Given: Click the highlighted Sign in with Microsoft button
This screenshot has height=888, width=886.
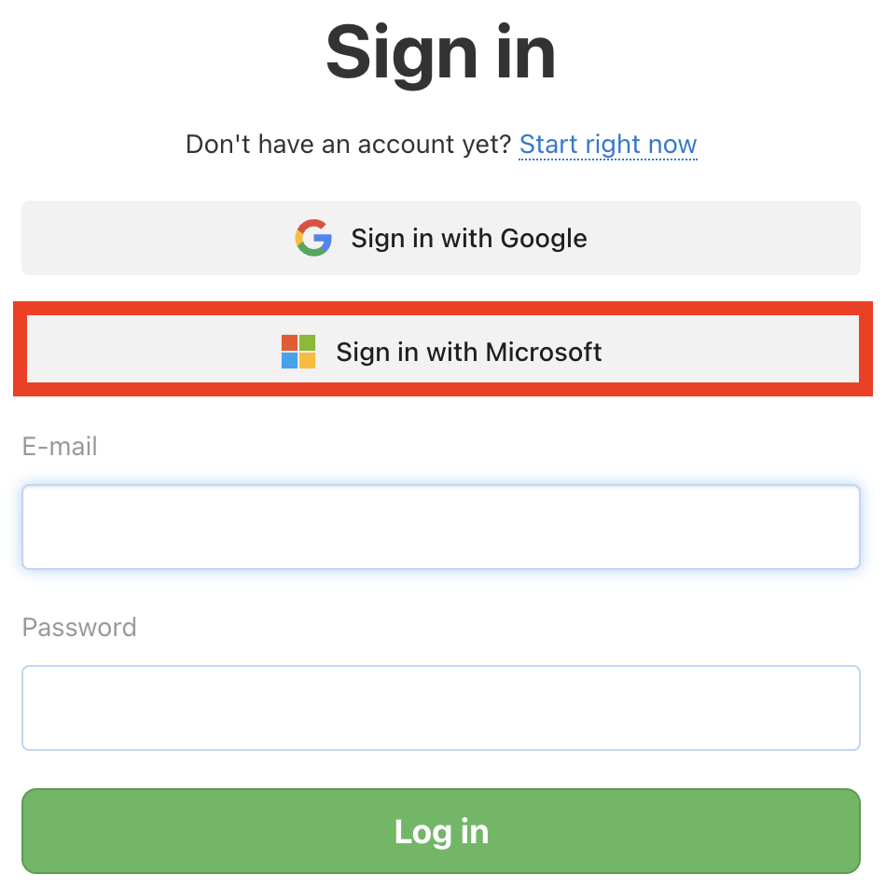Looking at the screenshot, I should 443,352.
